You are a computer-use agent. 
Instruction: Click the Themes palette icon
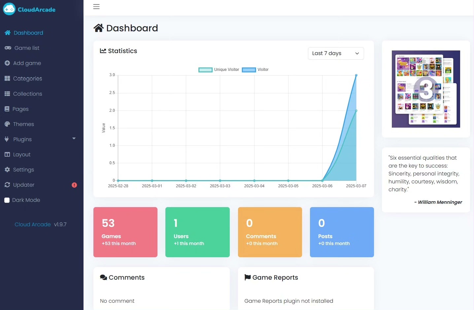(x=7, y=124)
